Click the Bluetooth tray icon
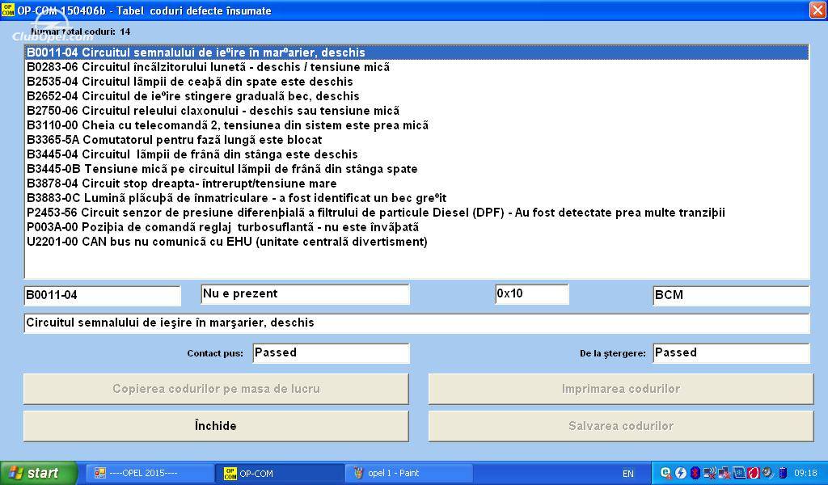Viewport: 828px width, 485px height. click(695, 473)
